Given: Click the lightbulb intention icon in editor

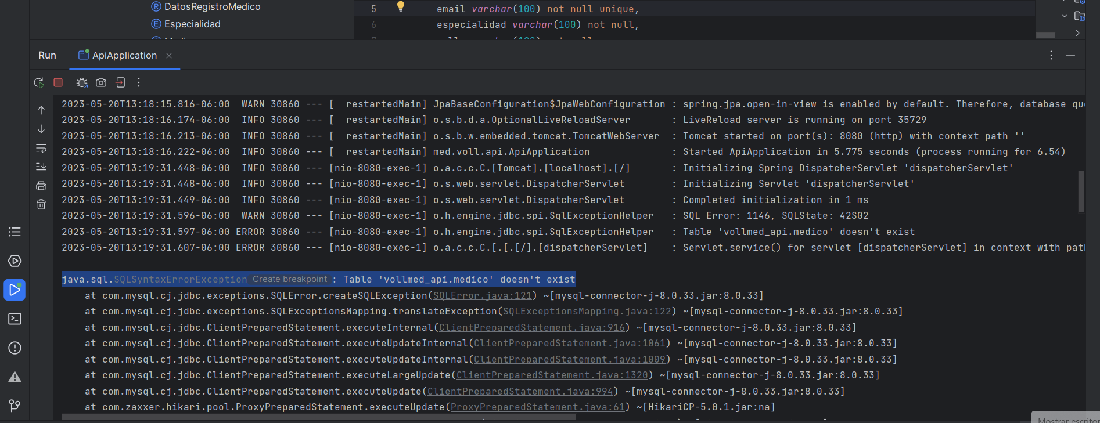Looking at the screenshot, I should point(400,6).
